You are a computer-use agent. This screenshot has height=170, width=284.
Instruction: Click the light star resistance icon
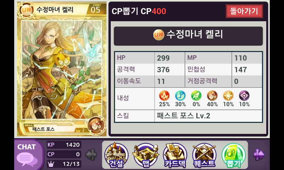click(228, 96)
